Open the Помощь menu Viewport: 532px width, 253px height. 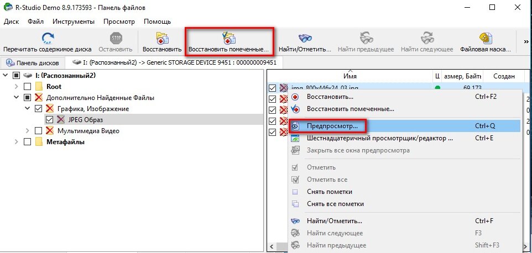pyautogui.click(x=158, y=22)
